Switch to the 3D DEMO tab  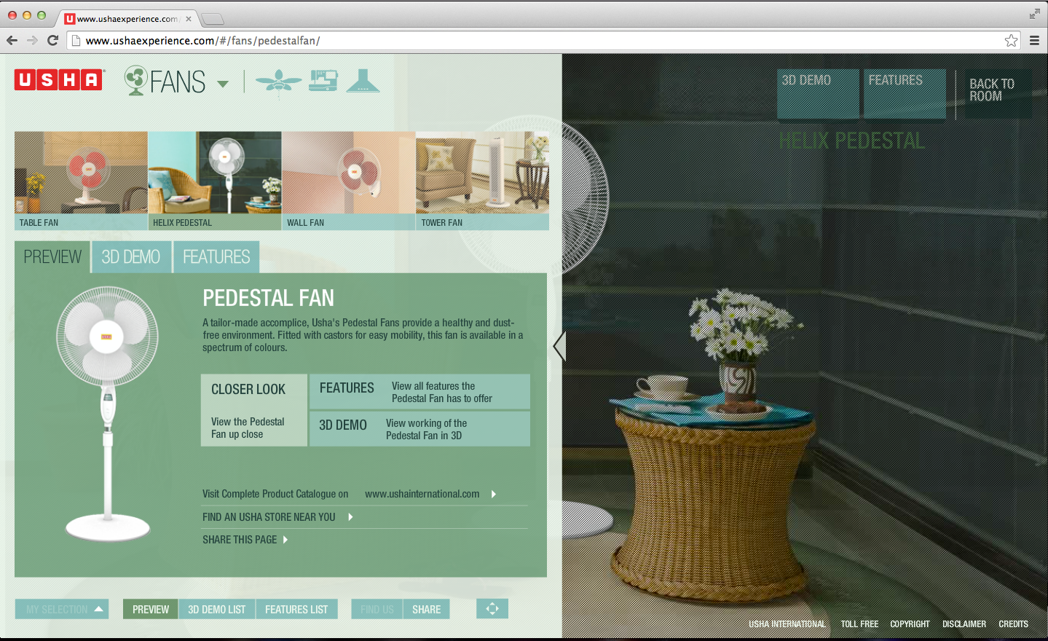pyautogui.click(x=131, y=257)
